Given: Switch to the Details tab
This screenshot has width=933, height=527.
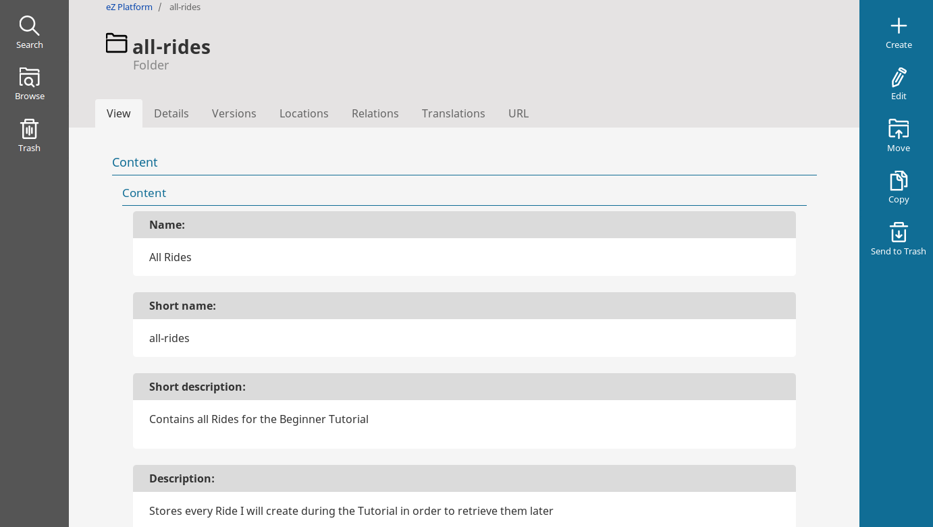Looking at the screenshot, I should (x=171, y=113).
